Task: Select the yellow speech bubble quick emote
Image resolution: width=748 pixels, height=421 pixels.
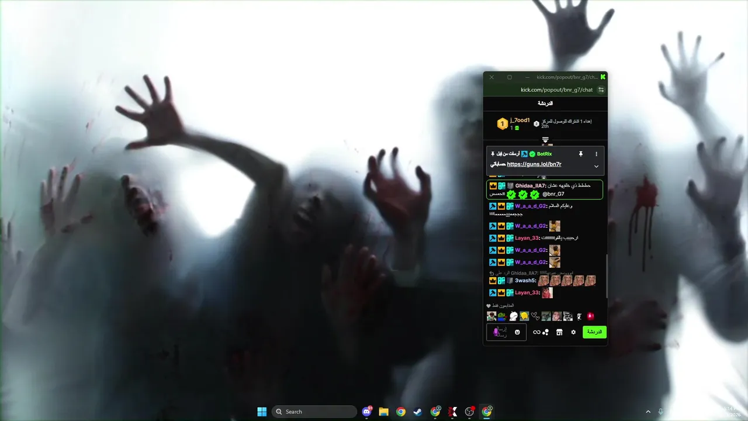Action: point(524,316)
